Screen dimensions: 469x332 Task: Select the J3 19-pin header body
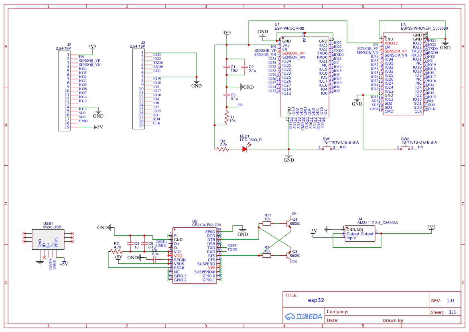pyautogui.click(x=138, y=89)
